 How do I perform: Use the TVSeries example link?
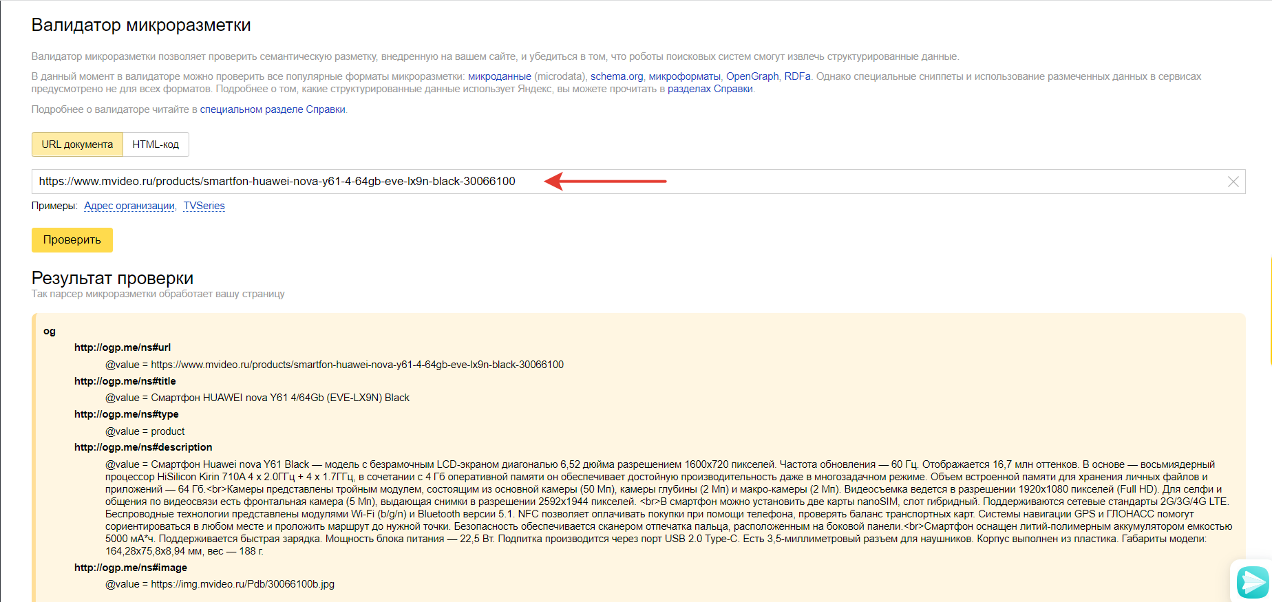[x=204, y=206]
